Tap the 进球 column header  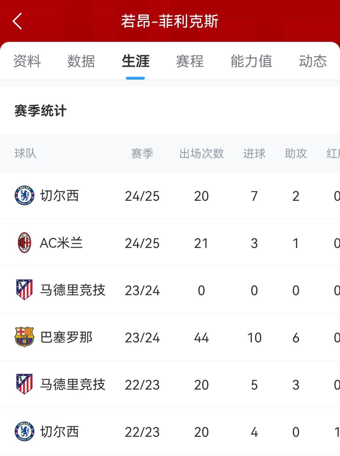coord(254,154)
